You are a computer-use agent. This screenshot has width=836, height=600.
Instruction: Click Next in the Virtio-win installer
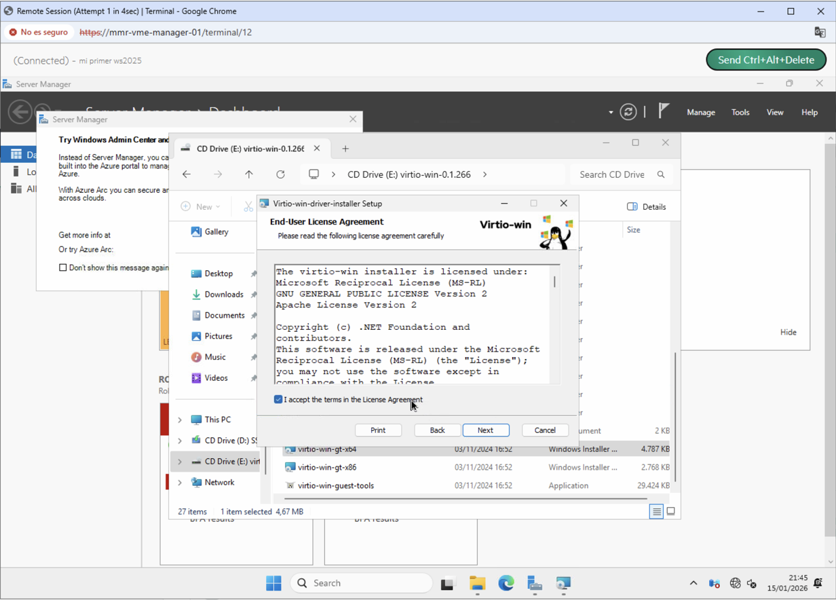point(486,430)
